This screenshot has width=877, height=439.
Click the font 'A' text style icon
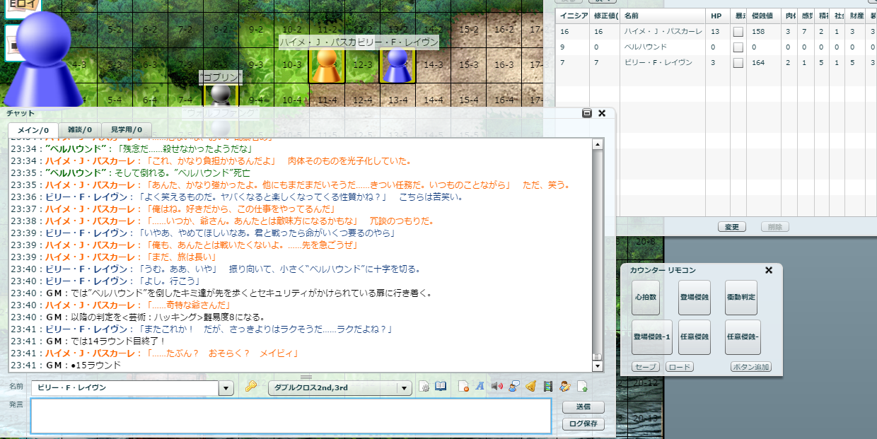click(x=479, y=387)
